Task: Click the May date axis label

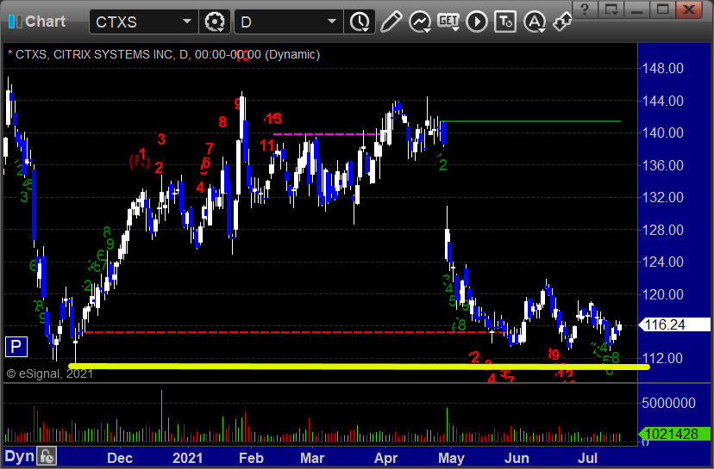Action: (x=451, y=458)
